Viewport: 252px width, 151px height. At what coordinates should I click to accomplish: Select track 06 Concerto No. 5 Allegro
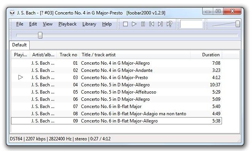(116, 99)
